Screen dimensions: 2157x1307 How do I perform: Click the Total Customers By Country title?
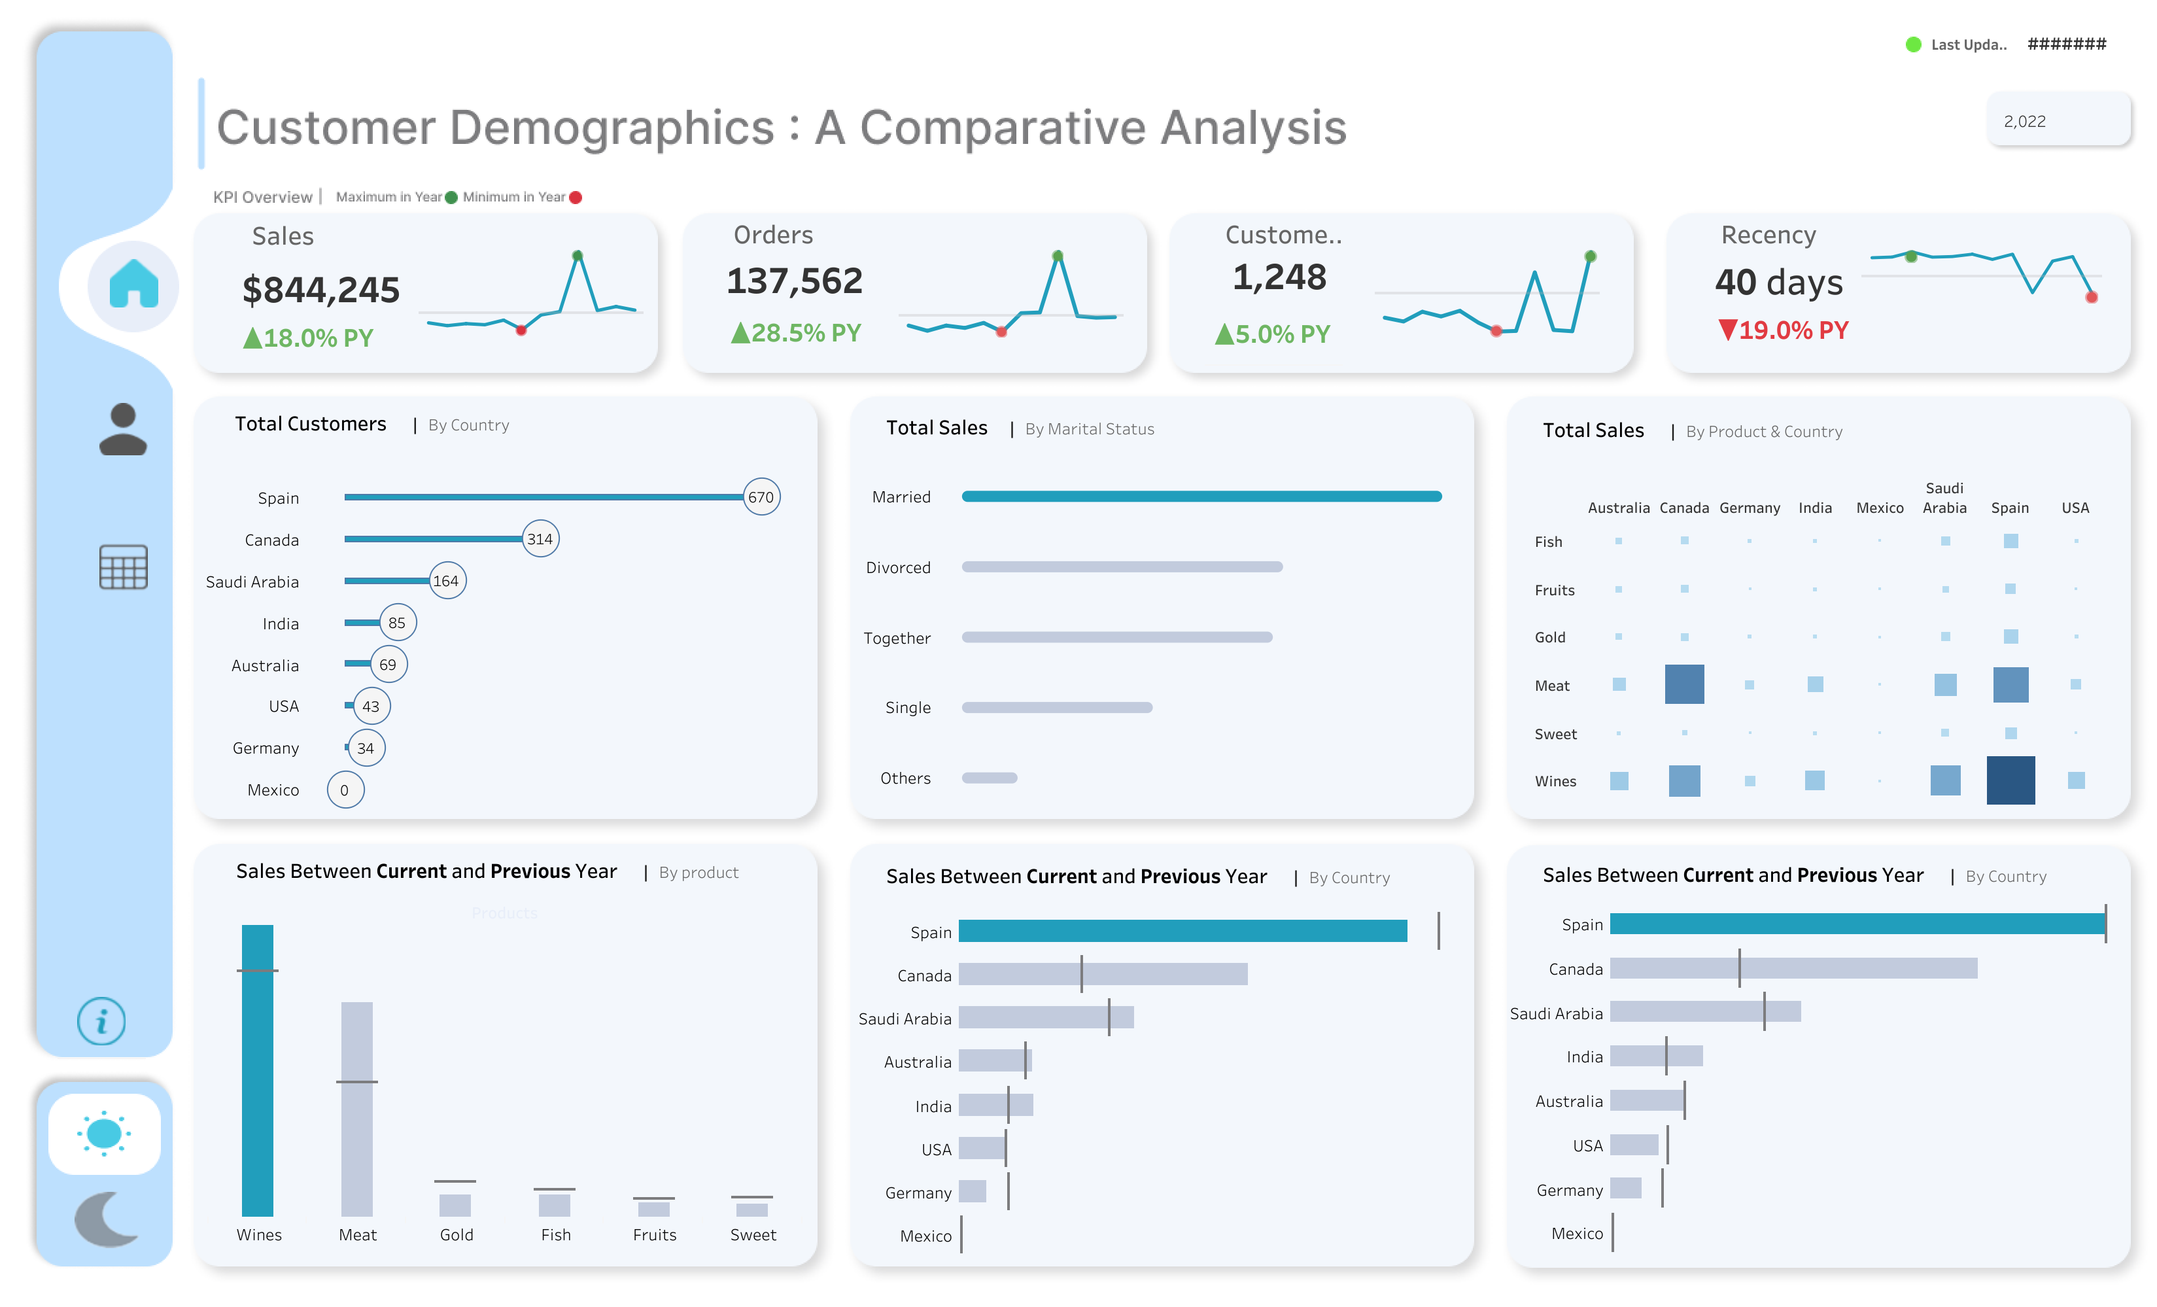click(372, 425)
